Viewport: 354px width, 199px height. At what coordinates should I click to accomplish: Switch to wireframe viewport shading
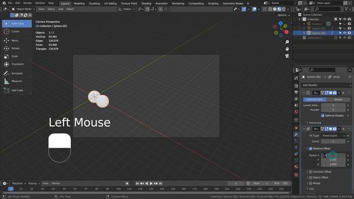pos(270,9)
